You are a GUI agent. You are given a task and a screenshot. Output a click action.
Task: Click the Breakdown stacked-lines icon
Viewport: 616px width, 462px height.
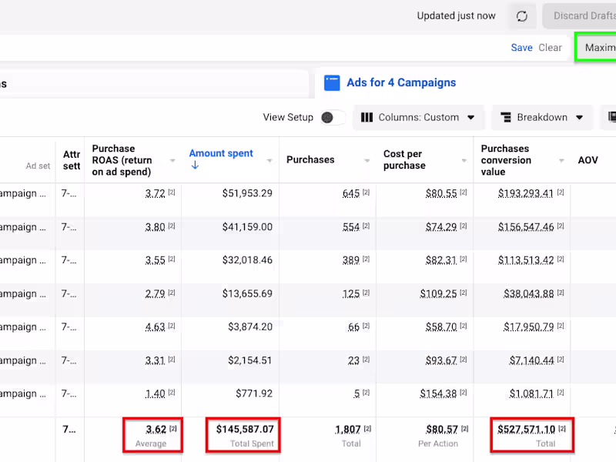506,118
